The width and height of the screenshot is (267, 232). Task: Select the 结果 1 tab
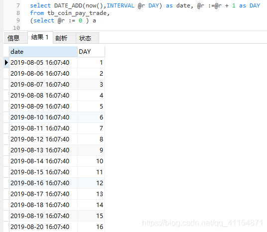40,37
